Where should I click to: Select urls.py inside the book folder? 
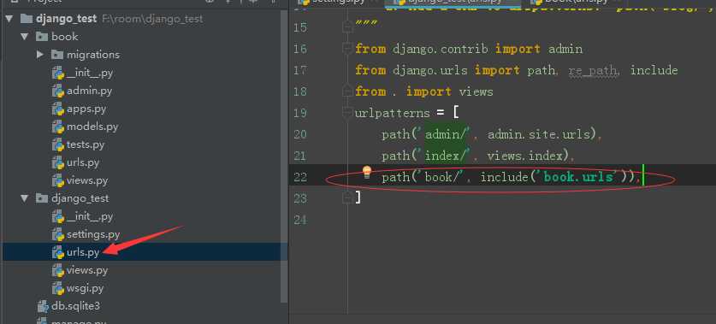tap(83, 163)
